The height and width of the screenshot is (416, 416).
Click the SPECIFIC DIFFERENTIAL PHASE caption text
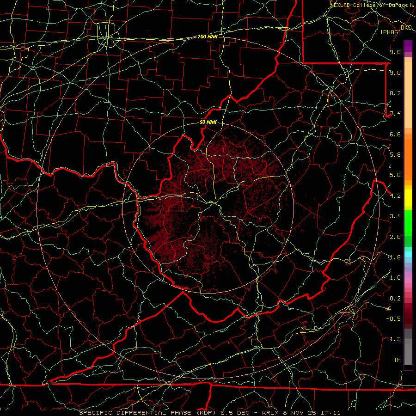click(135, 413)
